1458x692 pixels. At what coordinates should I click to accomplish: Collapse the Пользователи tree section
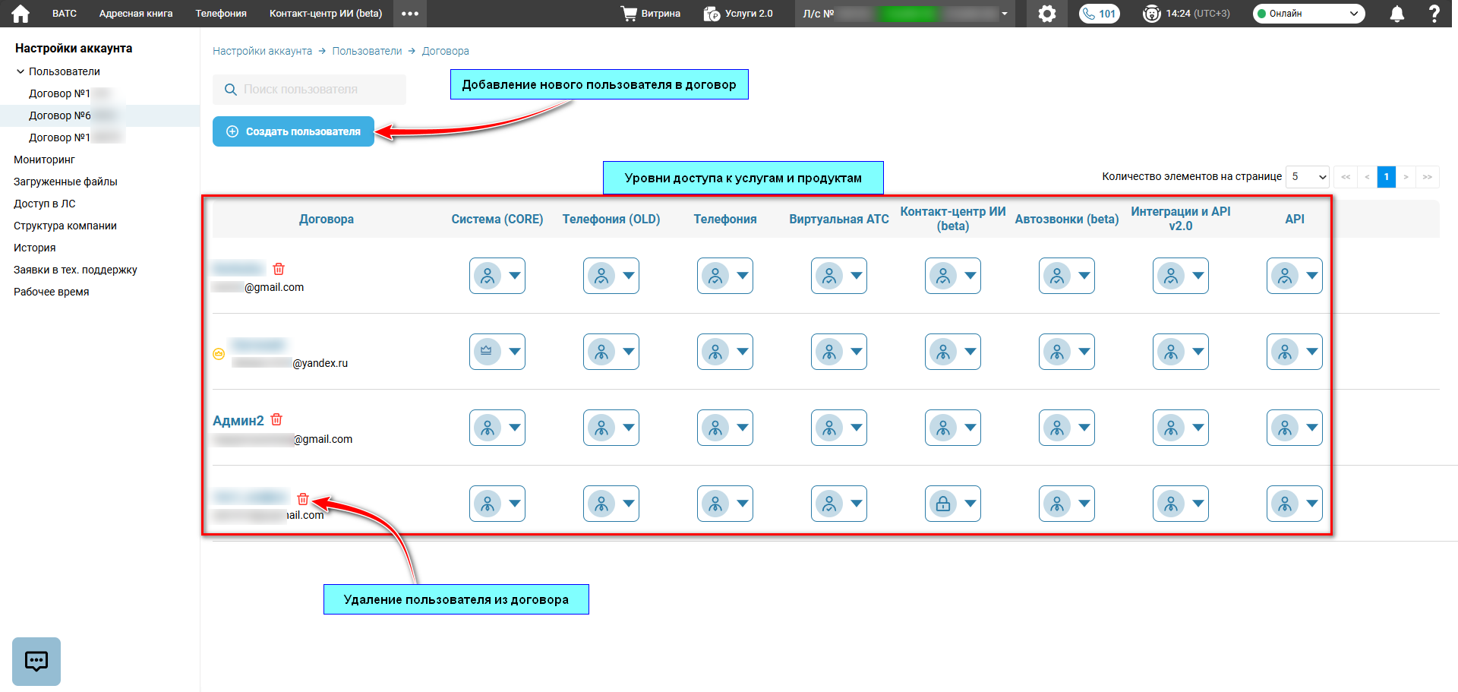(21, 71)
